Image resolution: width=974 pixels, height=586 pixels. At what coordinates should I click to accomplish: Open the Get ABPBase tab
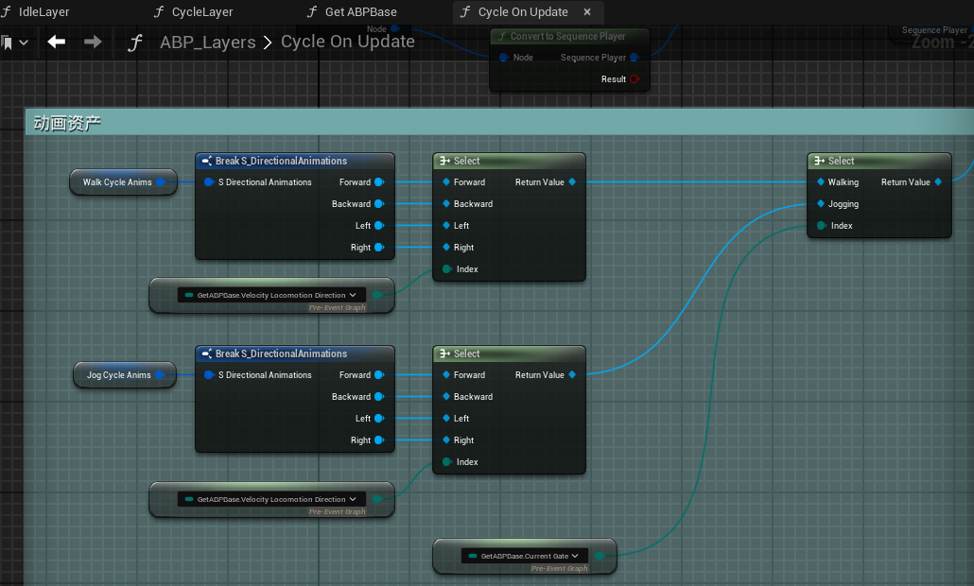pyautogui.click(x=352, y=11)
